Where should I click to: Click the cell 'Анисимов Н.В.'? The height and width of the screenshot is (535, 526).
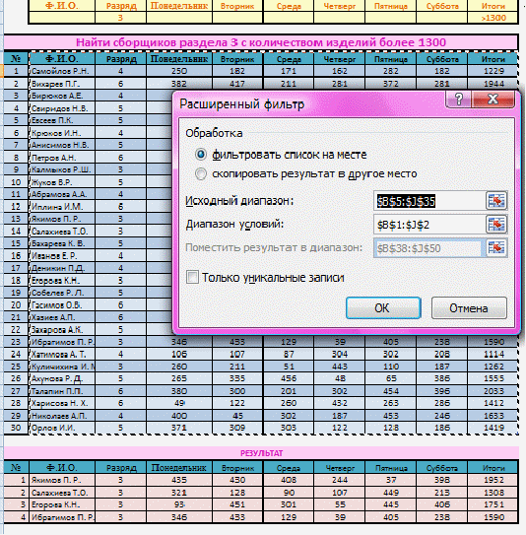tap(62, 145)
